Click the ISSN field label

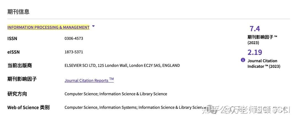(x=12, y=39)
